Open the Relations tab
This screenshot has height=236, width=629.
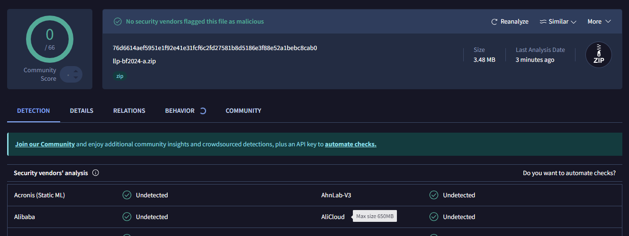pos(129,111)
